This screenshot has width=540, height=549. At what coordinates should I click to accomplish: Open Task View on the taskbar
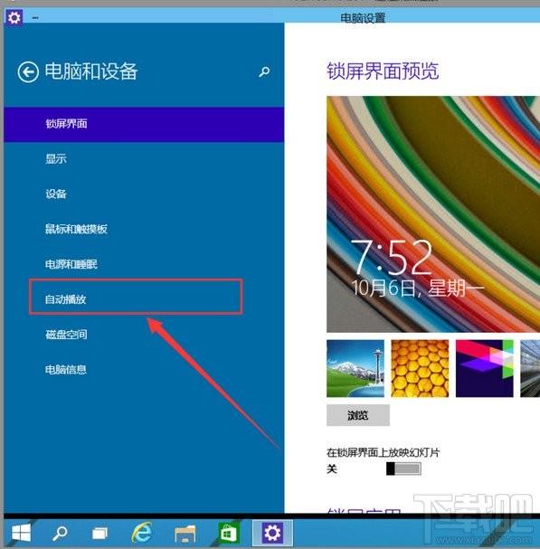(99, 534)
